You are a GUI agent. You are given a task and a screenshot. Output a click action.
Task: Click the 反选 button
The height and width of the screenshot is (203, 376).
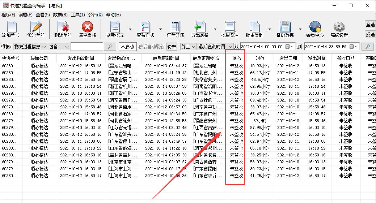[370, 35]
